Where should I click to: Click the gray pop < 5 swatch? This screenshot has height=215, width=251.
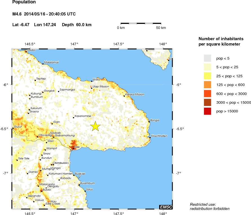pyautogui.click(x=207, y=58)
